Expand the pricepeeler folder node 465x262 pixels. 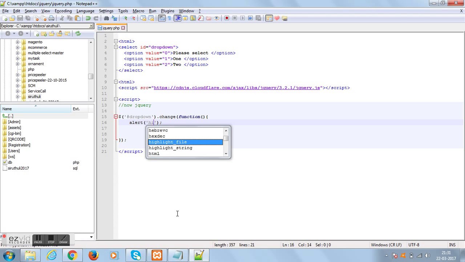[x=17, y=75]
